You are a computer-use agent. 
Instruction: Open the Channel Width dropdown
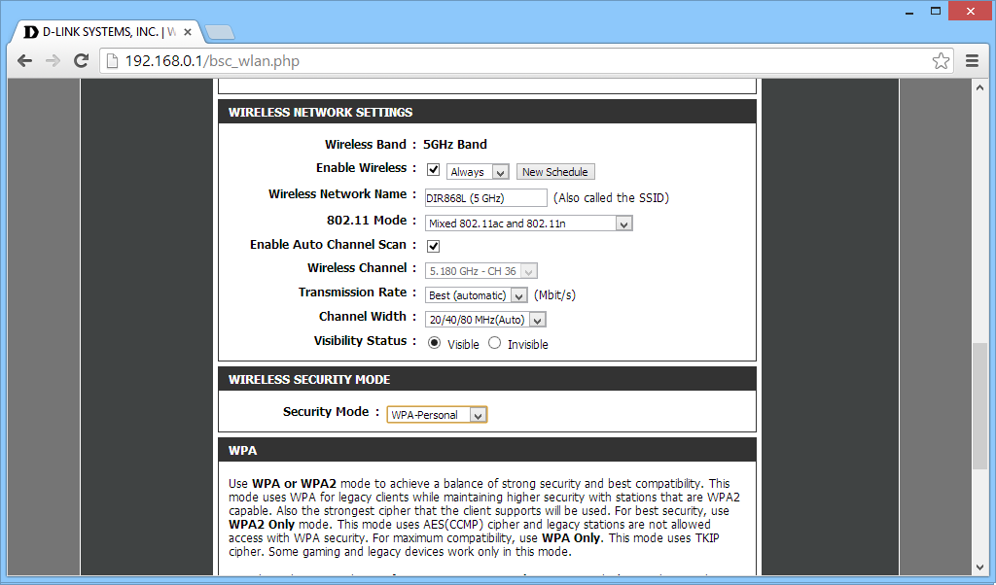[x=485, y=319]
